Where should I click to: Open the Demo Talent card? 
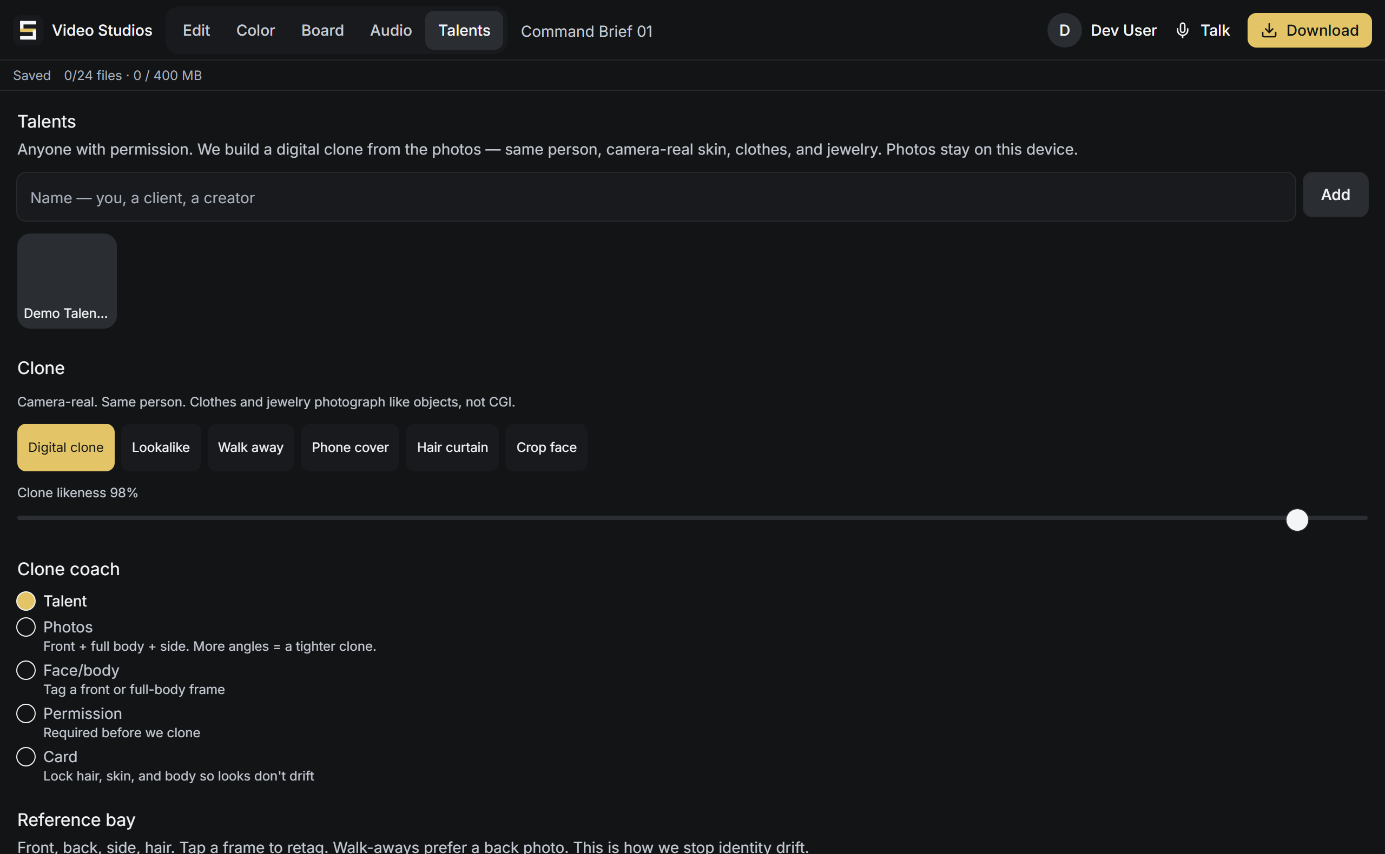[x=67, y=281]
